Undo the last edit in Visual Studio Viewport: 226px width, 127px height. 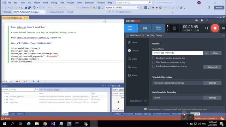coord(34,8)
